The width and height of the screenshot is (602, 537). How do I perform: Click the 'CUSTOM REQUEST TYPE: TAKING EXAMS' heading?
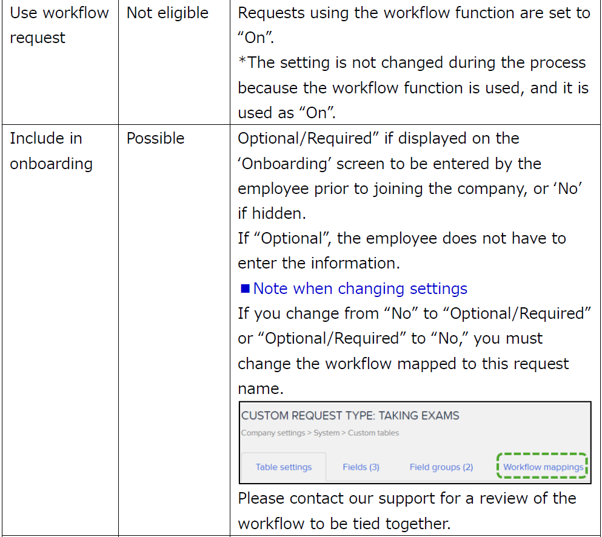[x=350, y=415]
